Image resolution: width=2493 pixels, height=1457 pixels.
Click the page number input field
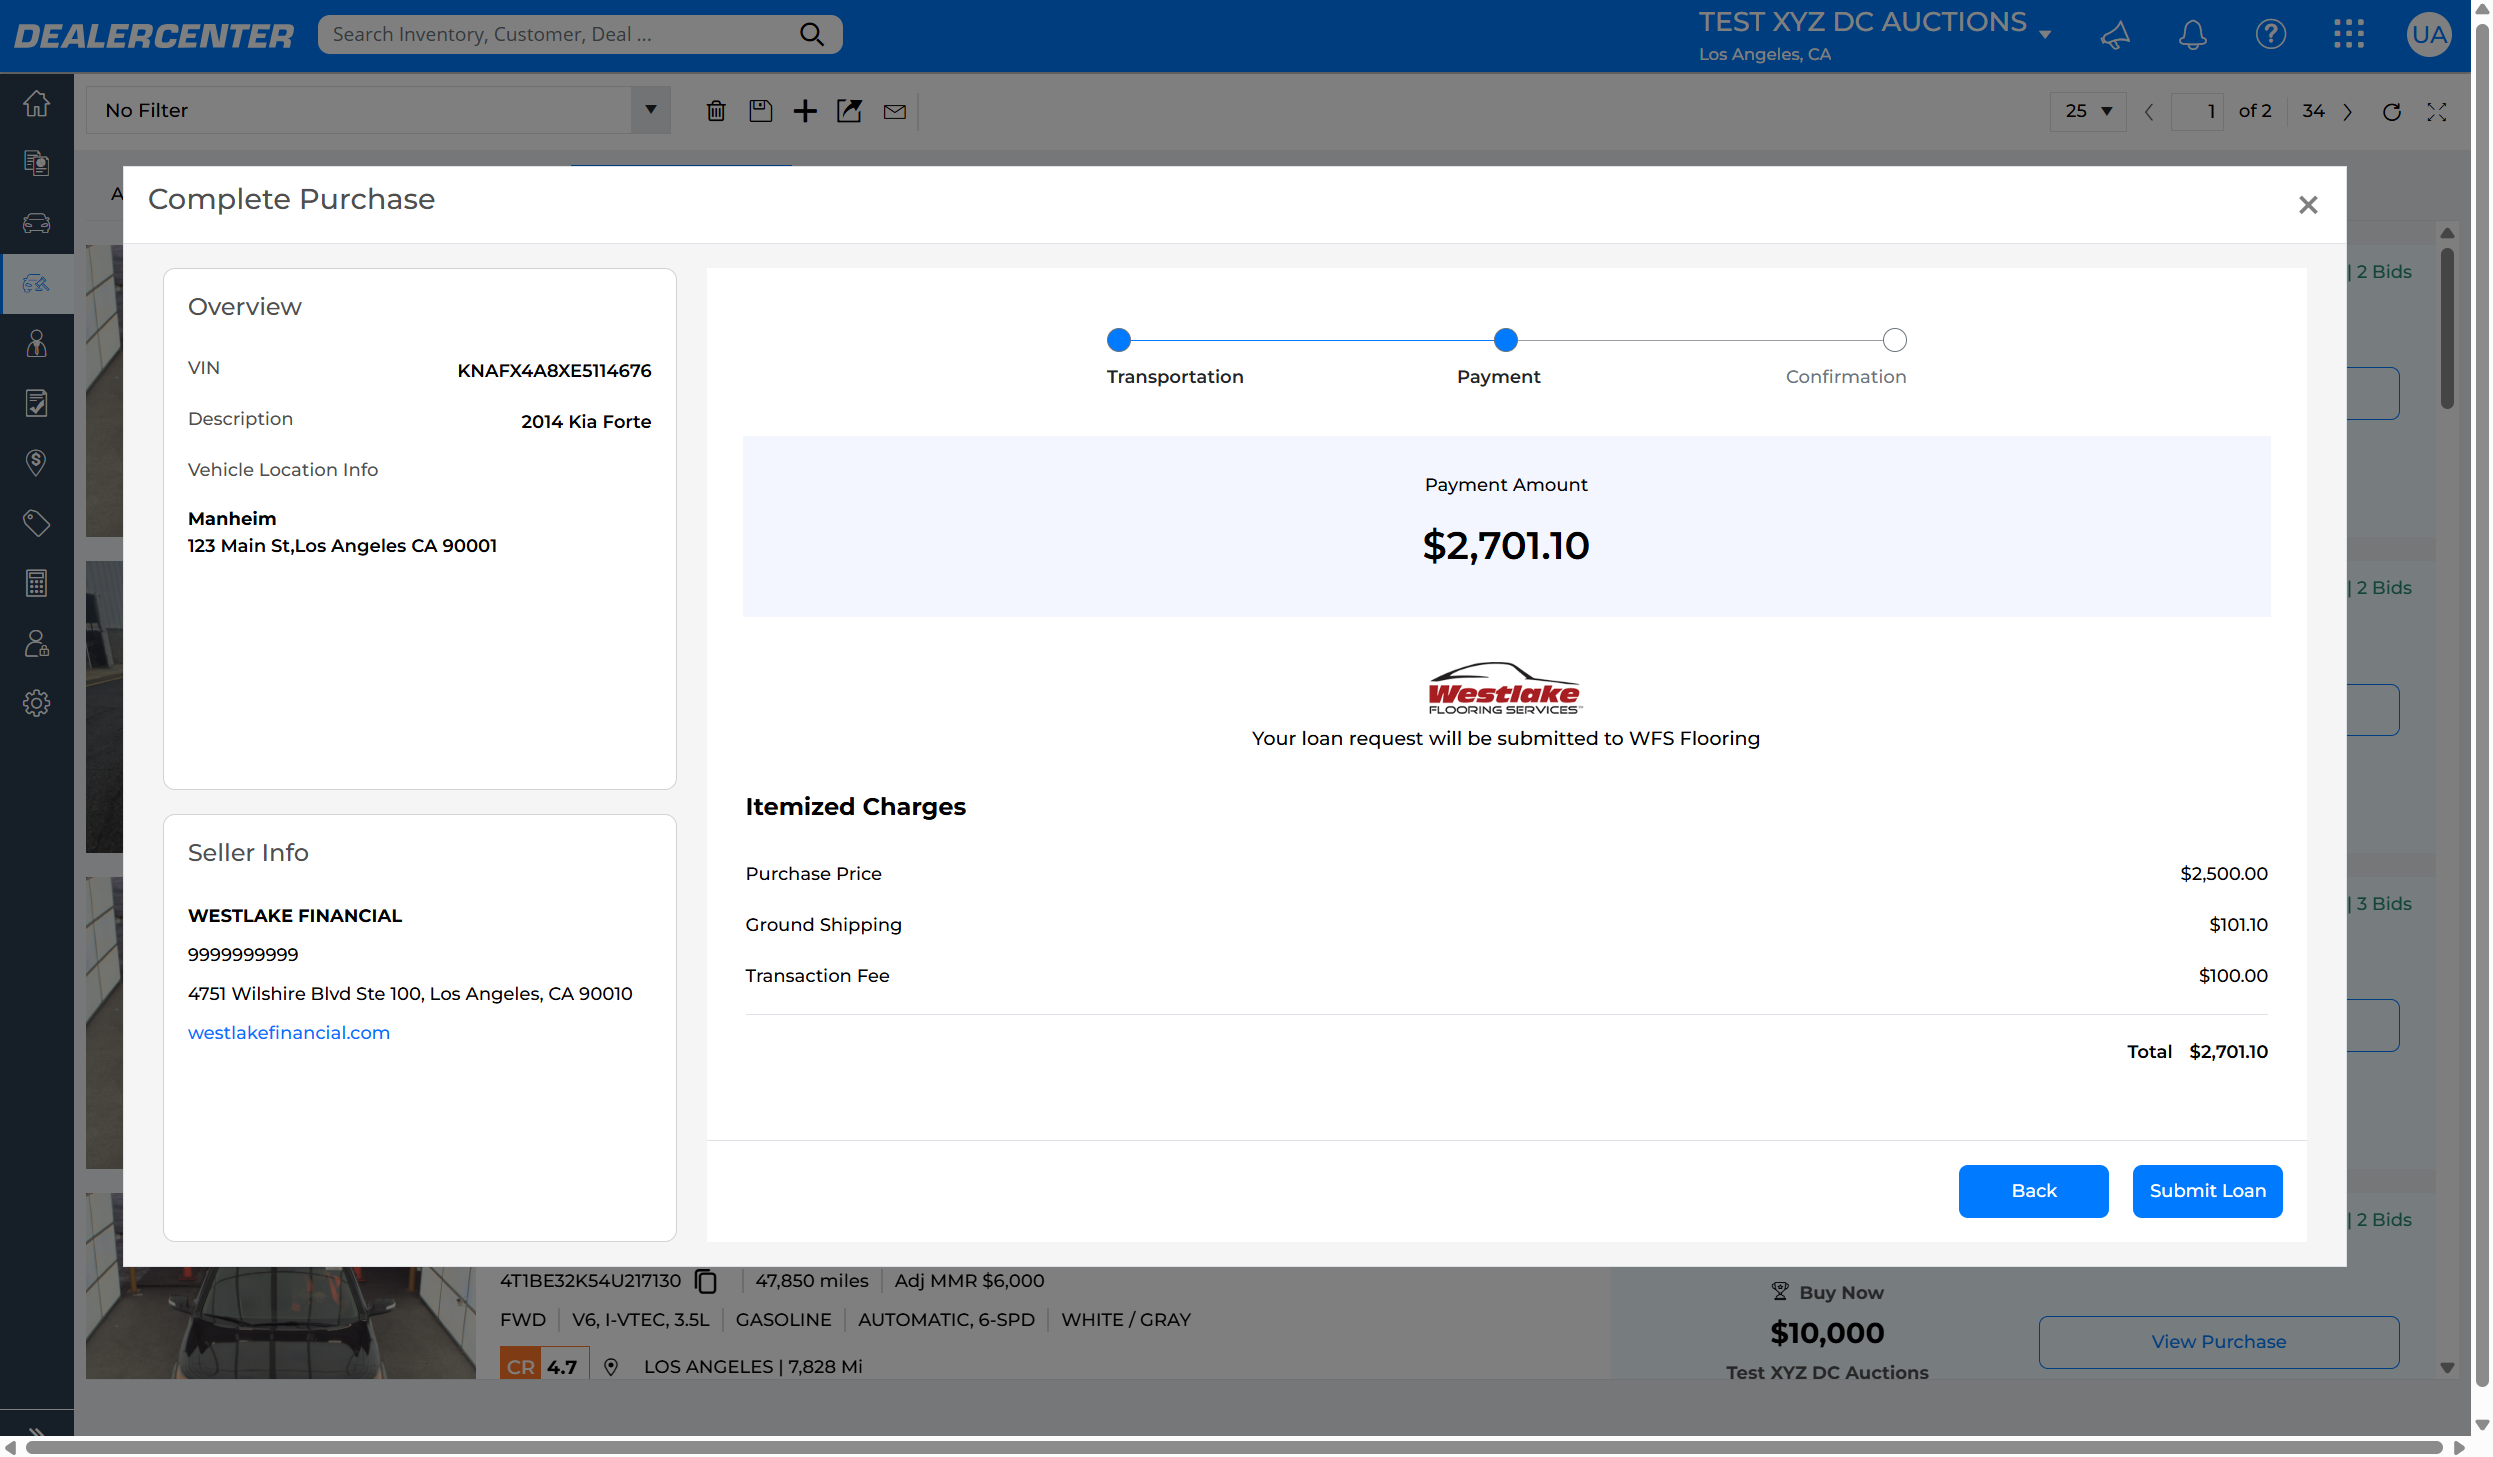click(2197, 111)
